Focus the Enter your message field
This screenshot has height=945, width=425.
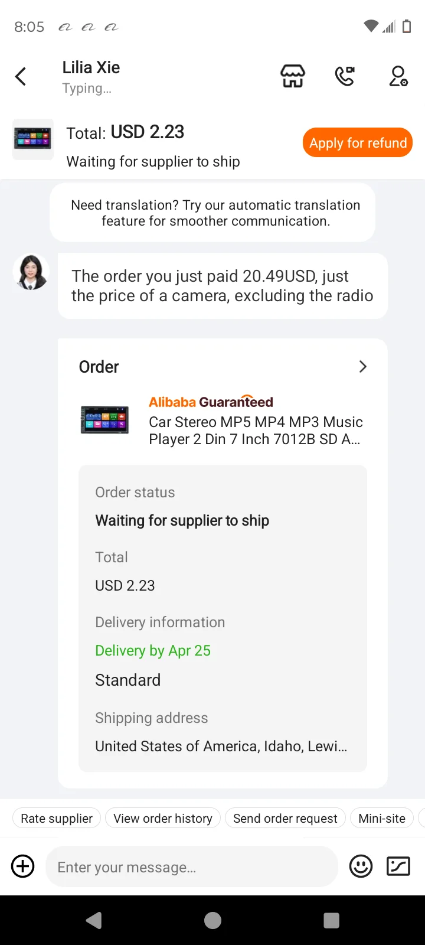click(192, 866)
